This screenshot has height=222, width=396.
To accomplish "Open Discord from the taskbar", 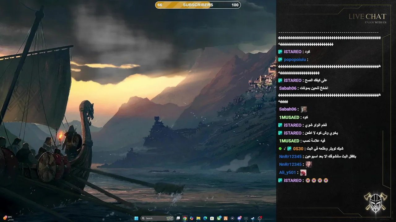I will 239,218.
